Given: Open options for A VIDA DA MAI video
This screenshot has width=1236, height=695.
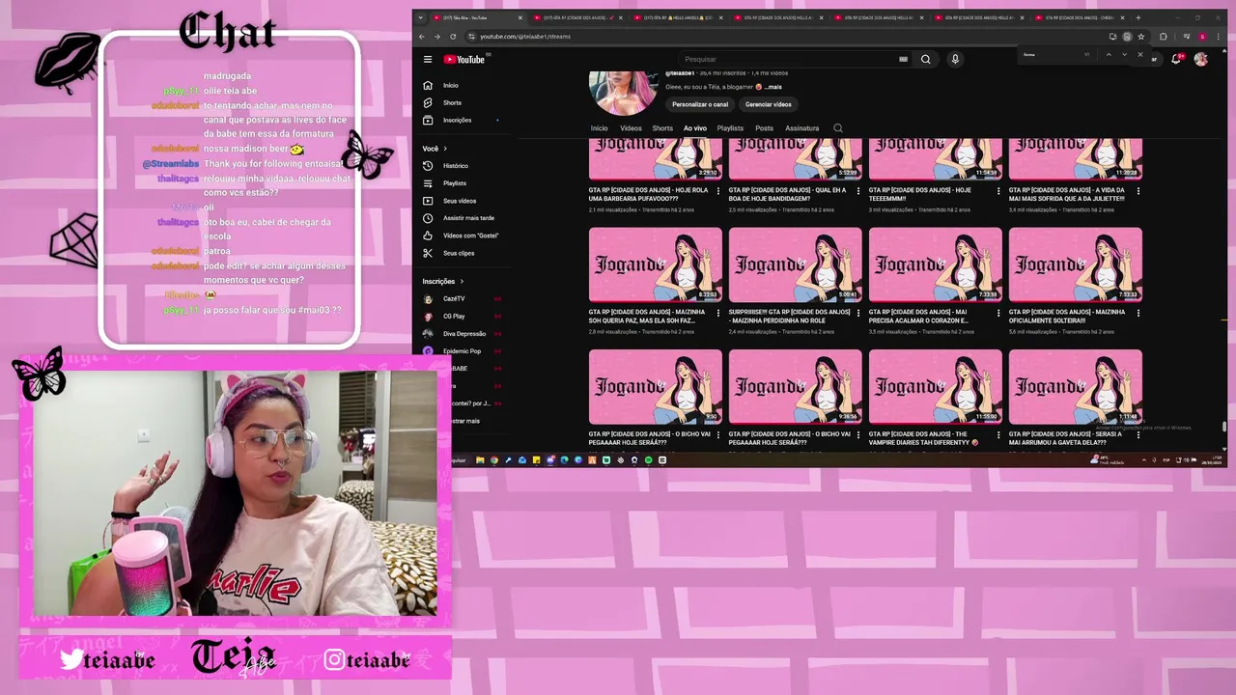Looking at the screenshot, I should [1138, 191].
